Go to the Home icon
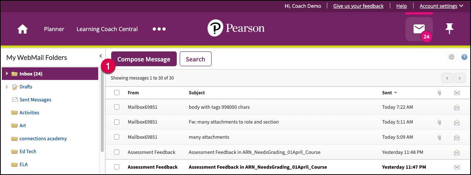 coord(23,29)
